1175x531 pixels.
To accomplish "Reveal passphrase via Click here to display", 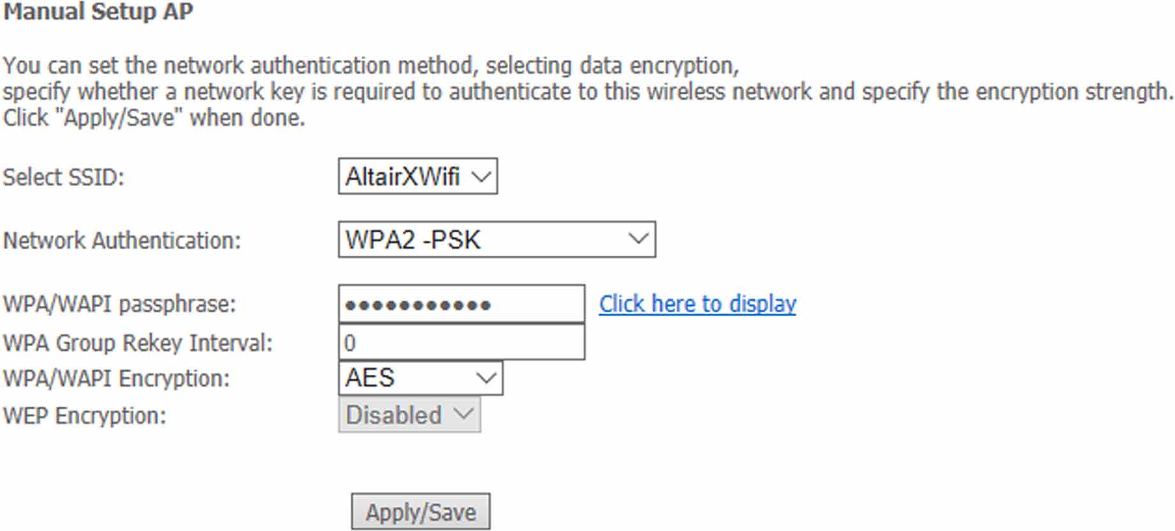I will [697, 304].
